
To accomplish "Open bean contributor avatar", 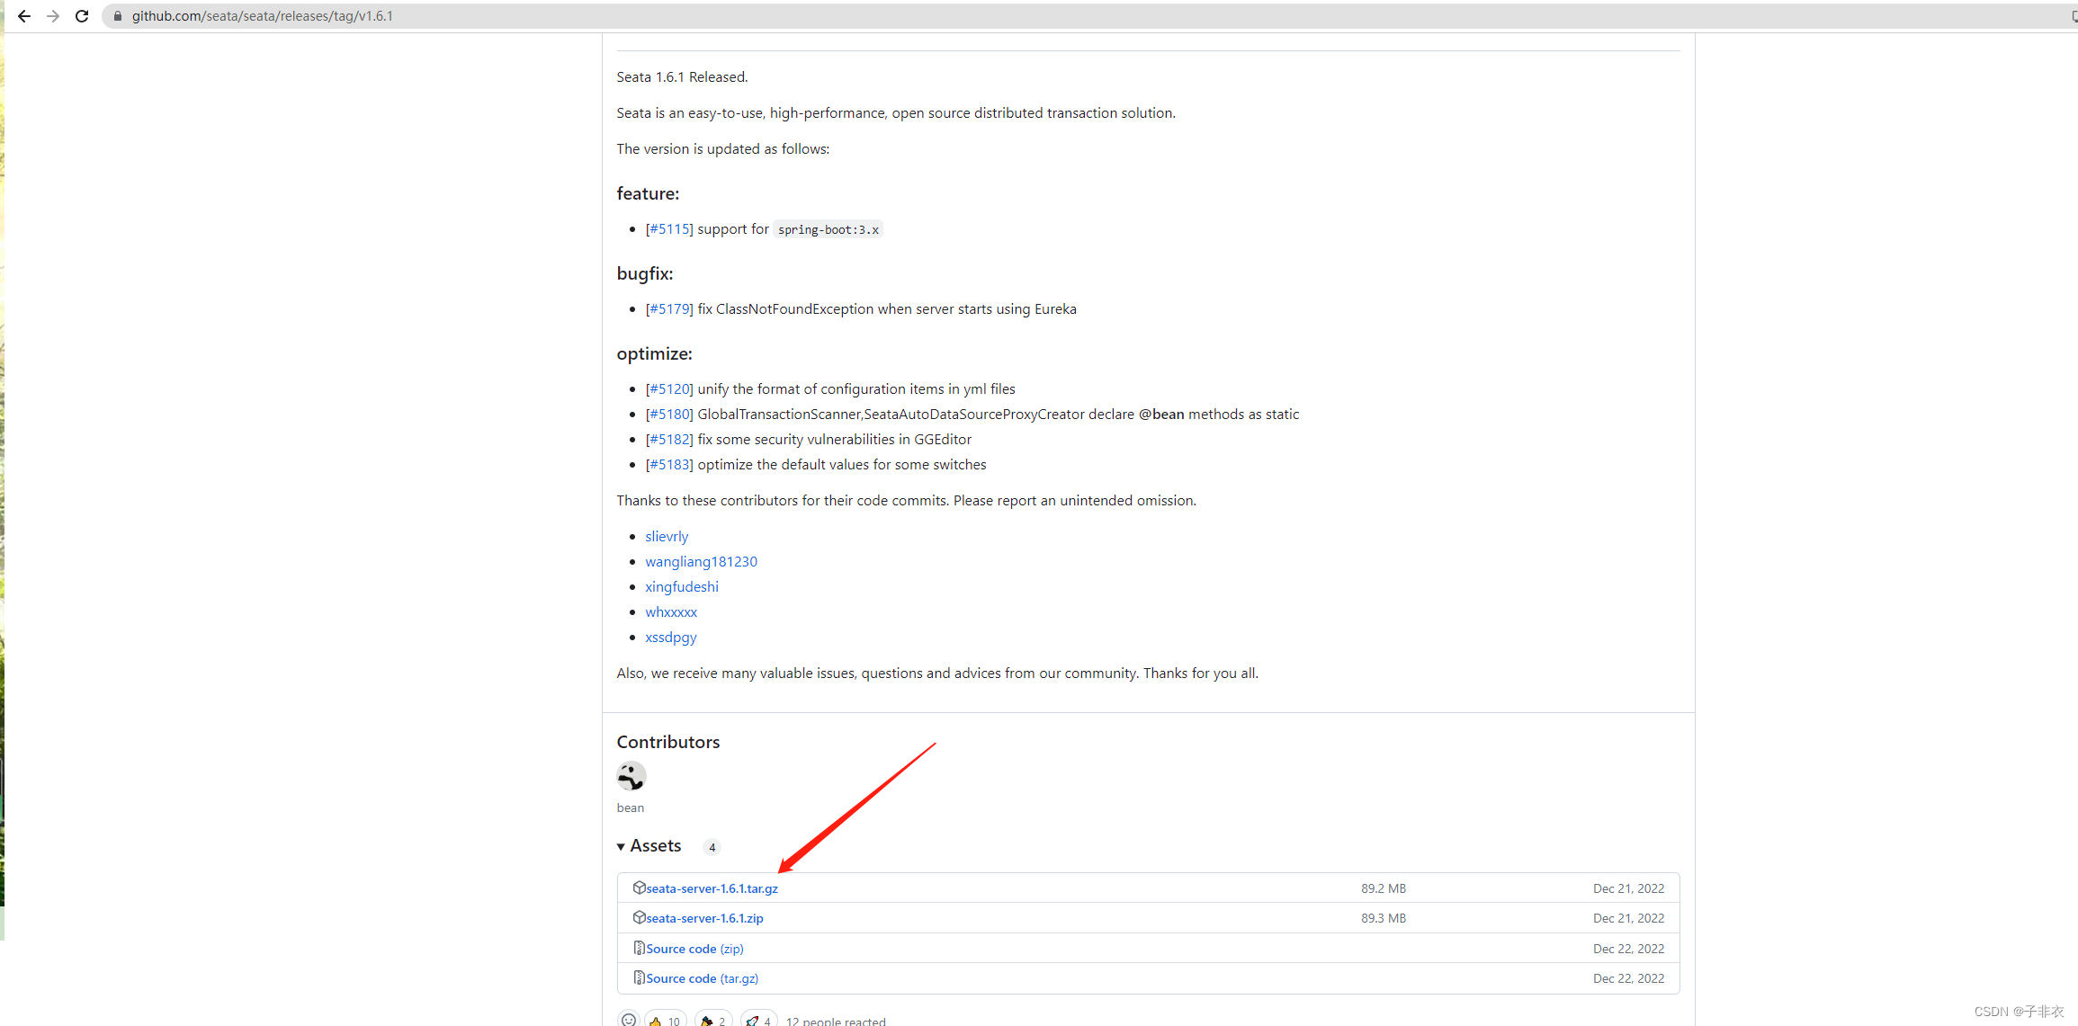I will [631, 776].
